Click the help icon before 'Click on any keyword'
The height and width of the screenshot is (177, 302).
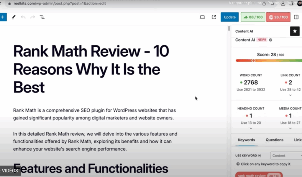(238, 164)
